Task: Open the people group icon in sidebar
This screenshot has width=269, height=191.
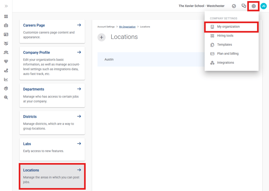Action: point(6,52)
